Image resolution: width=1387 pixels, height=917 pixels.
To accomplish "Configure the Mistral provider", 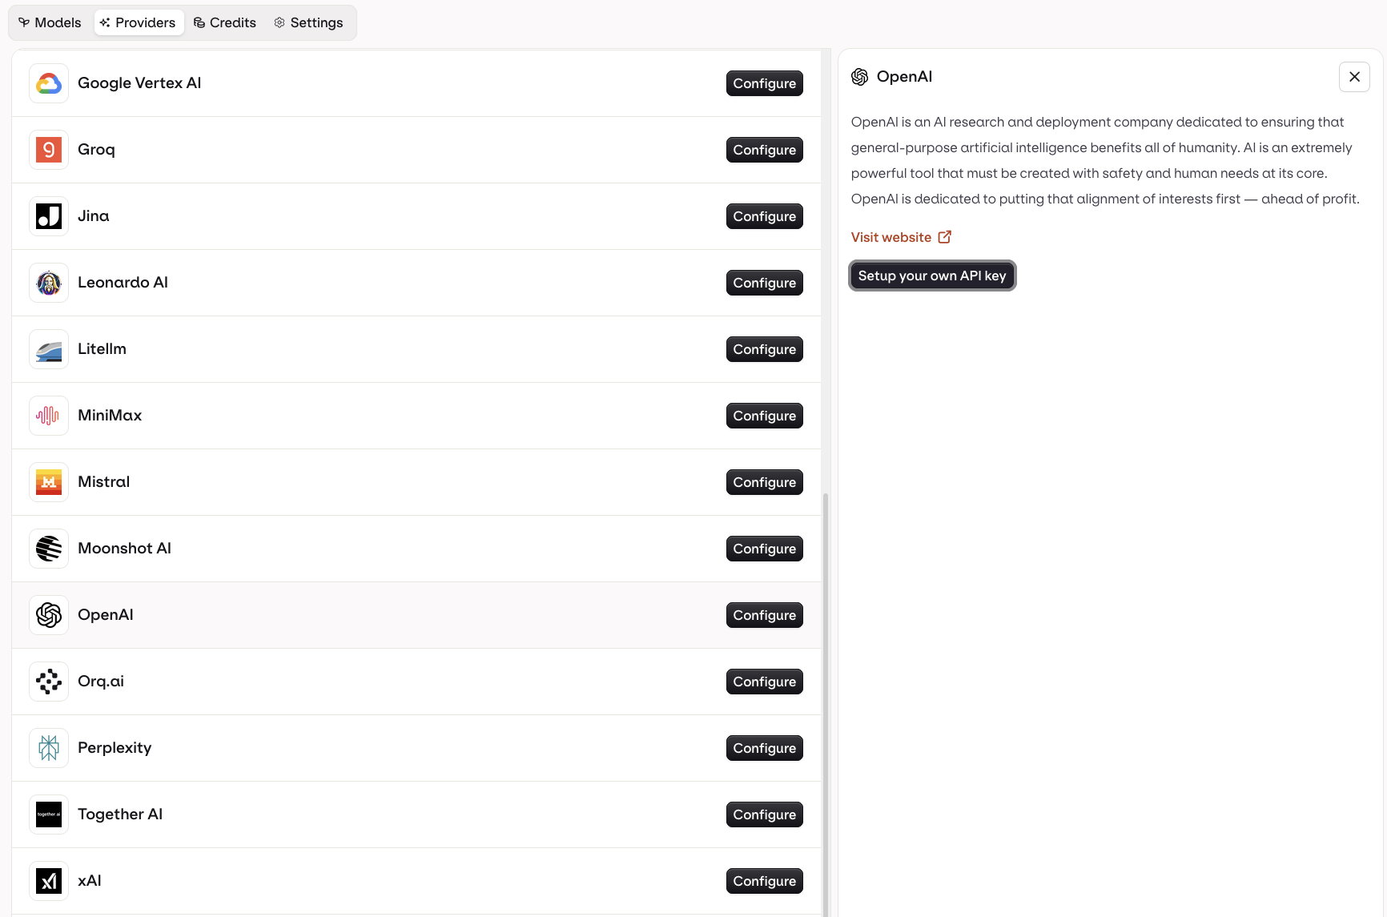I will [765, 482].
